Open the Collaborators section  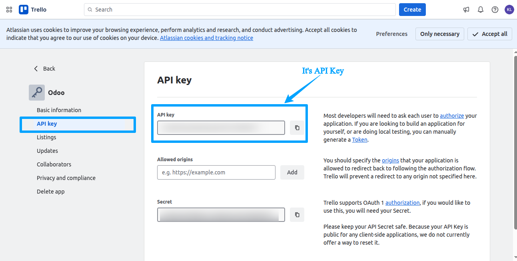54,164
